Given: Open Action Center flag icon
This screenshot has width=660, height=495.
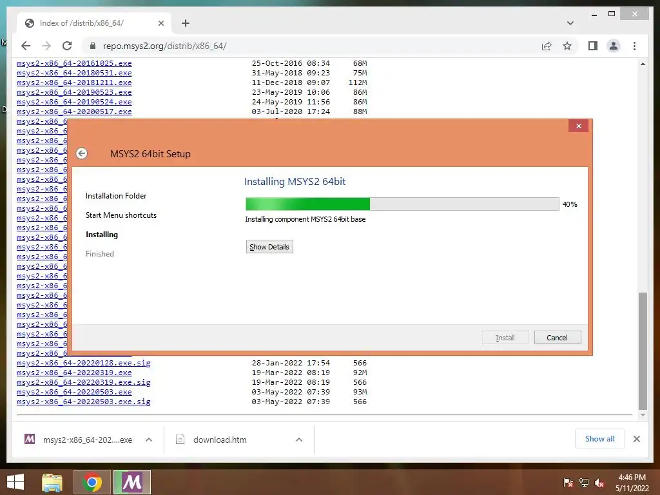Looking at the screenshot, I should tap(568, 483).
